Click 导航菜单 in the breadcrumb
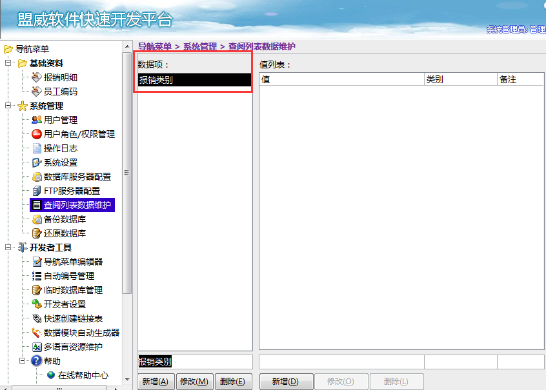The width and height of the screenshot is (546, 390). pyautogui.click(x=155, y=46)
